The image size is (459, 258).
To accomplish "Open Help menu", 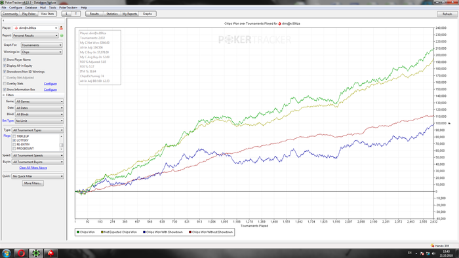I will coord(84,8).
